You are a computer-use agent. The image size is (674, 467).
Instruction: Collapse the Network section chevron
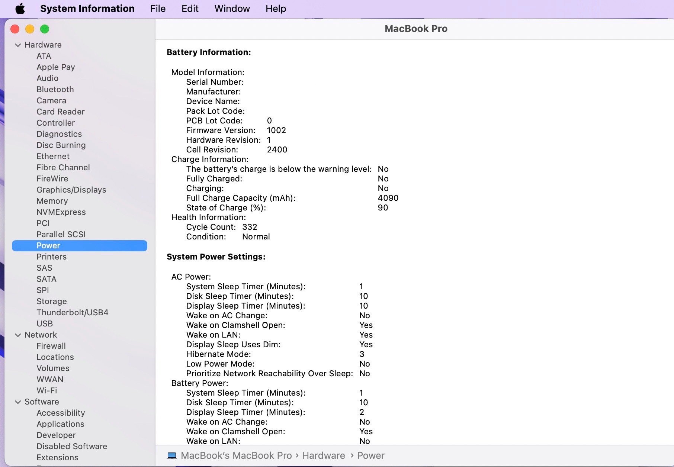coord(17,335)
